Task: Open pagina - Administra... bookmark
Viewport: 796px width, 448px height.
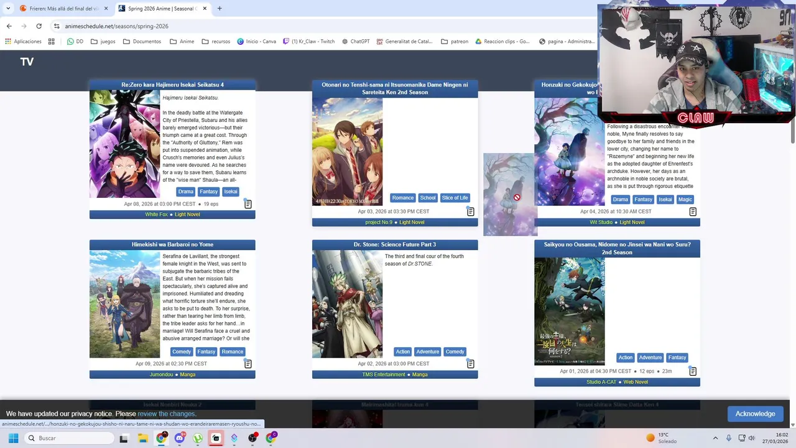Action: click(567, 42)
